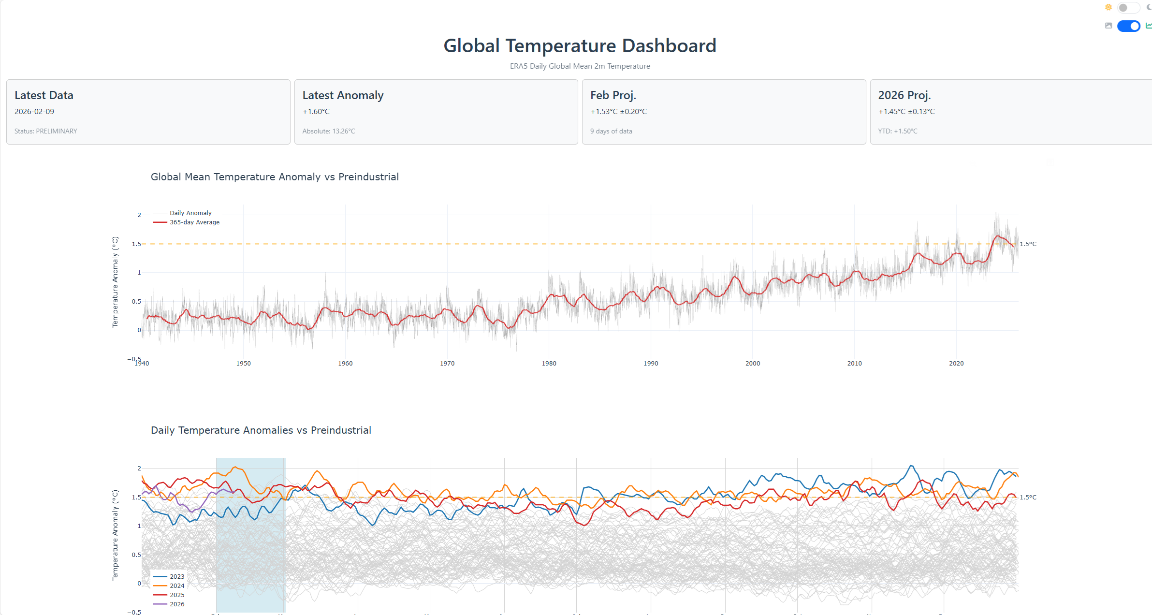The height and width of the screenshot is (615, 1152).
Task: Hide the 2026 series in the legend
Action: (x=177, y=604)
